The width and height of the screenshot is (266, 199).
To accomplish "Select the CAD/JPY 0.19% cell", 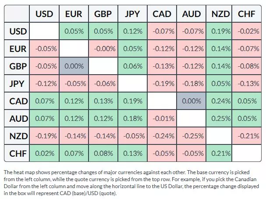I will [x=132, y=101].
